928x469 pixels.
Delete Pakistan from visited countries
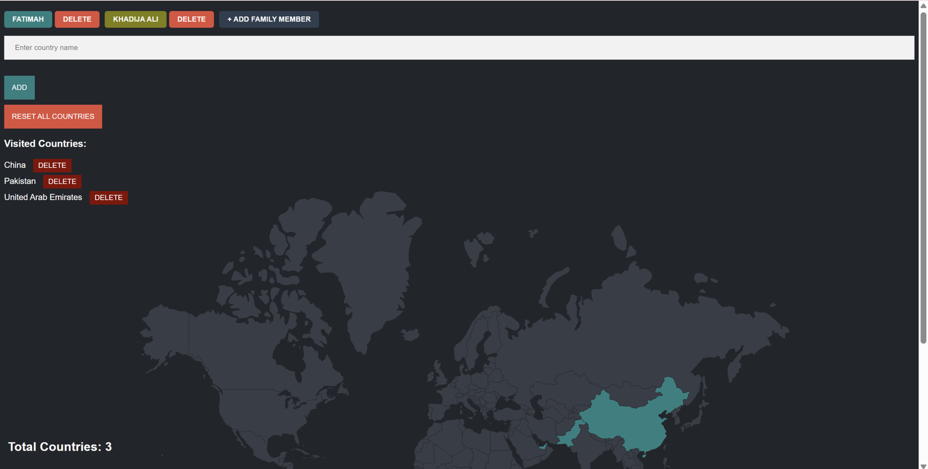[62, 181]
